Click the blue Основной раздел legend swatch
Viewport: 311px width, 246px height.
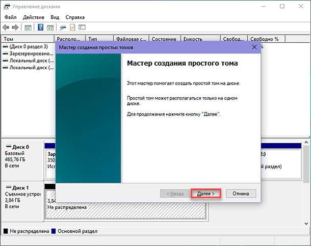click(54, 231)
